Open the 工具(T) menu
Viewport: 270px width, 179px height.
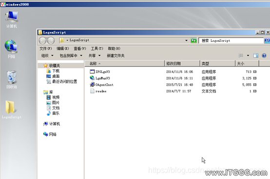click(x=97, y=49)
